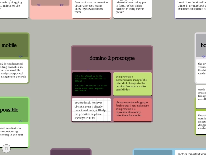Image resolution: width=206 pixels, height=155 pixels.
Task: Select the grid card 'any feedback, however obvious'
Action: 91,110
